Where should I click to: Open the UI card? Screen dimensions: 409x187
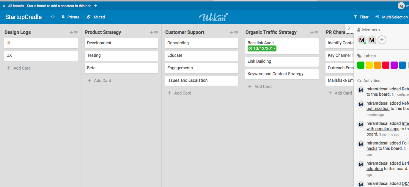[41, 43]
